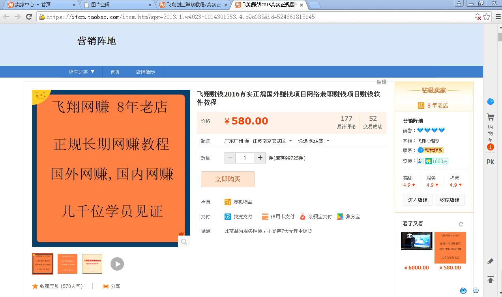The width and height of the screenshot is (502, 297).
Task: Click the quantity input field
Action: coord(245,158)
